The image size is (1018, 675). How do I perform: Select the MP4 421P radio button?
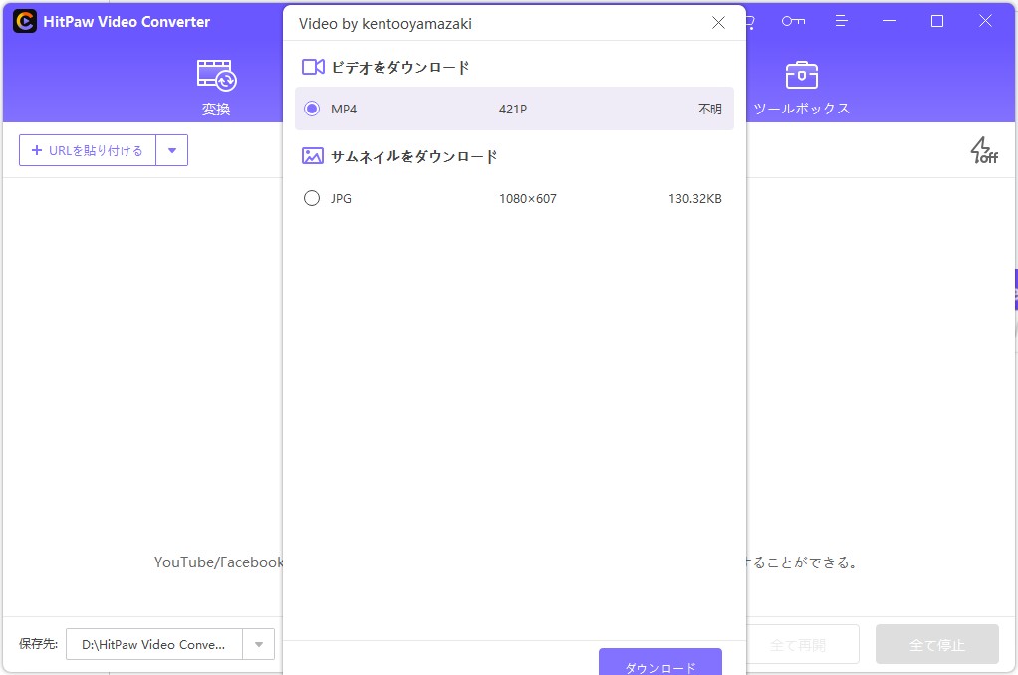(x=312, y=109)
